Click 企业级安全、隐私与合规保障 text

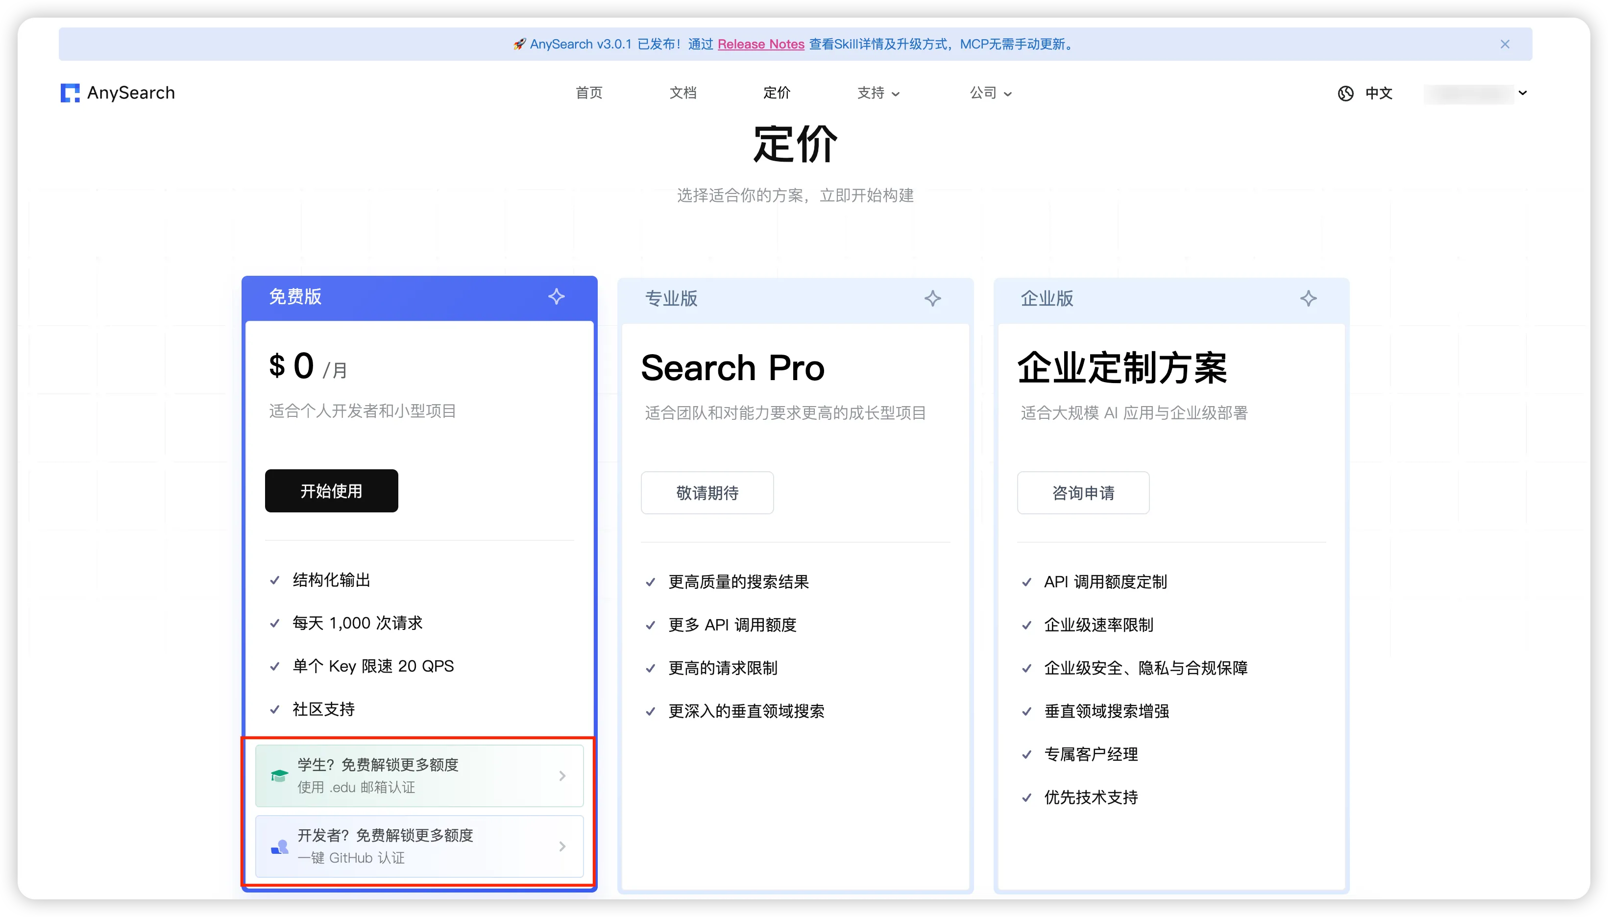pos(1145,668)
